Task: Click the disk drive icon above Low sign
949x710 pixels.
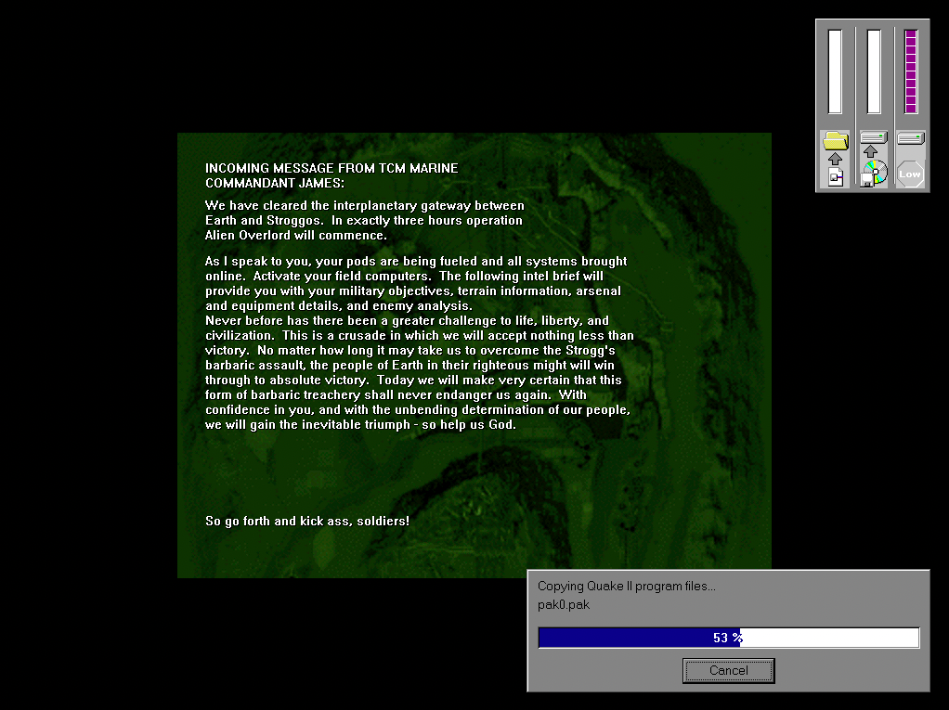Action: pyautogui.click(x=911, y=138)
